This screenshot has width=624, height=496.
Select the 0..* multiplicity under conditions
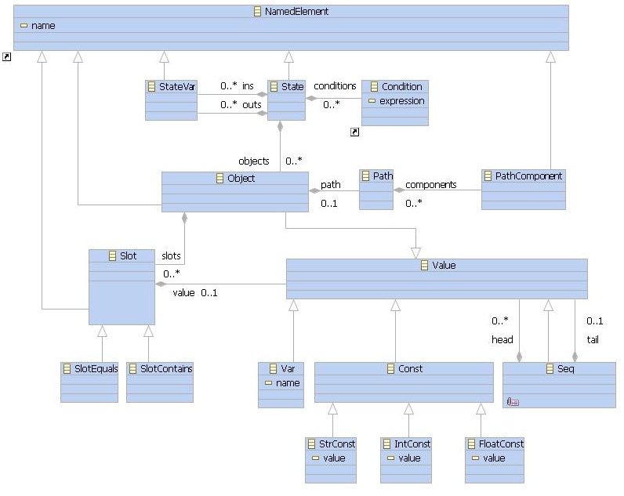click(x=332, y=105)
